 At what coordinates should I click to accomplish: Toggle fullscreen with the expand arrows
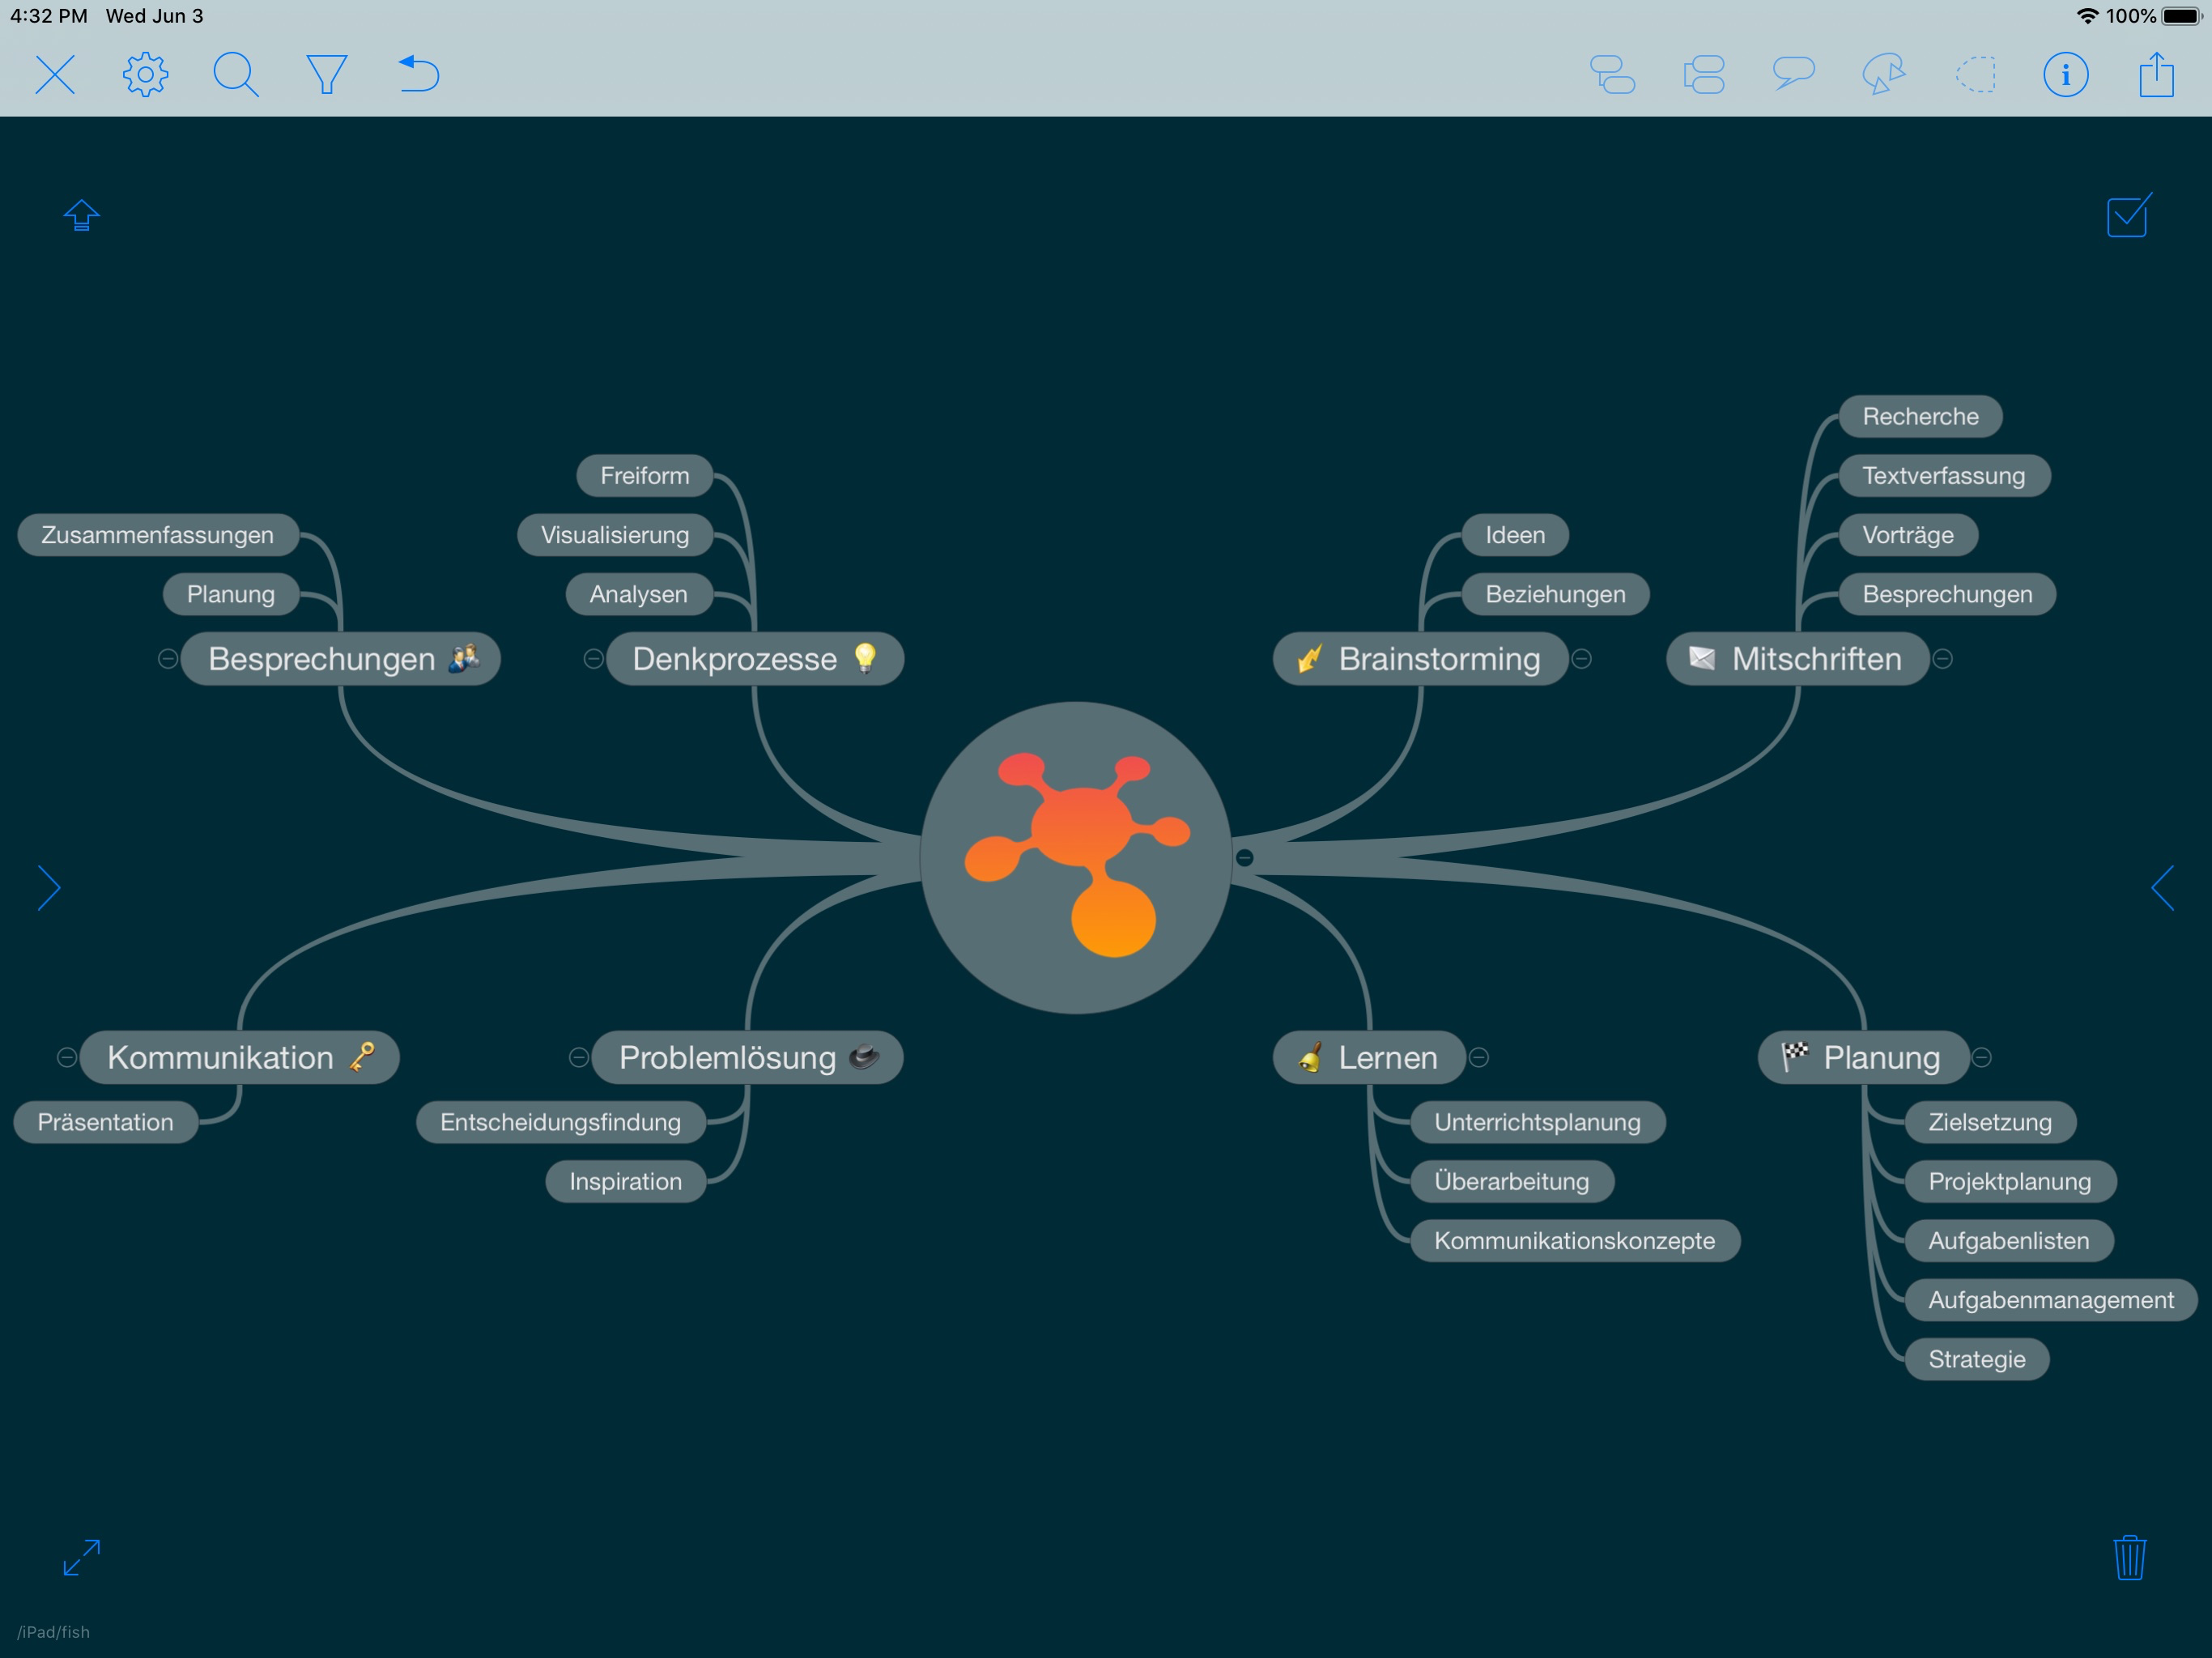(x=81, y=1557)
